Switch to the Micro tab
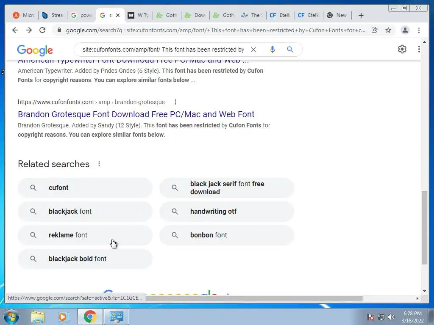Viewport: 434px width, 325px height. click(24, 15)
